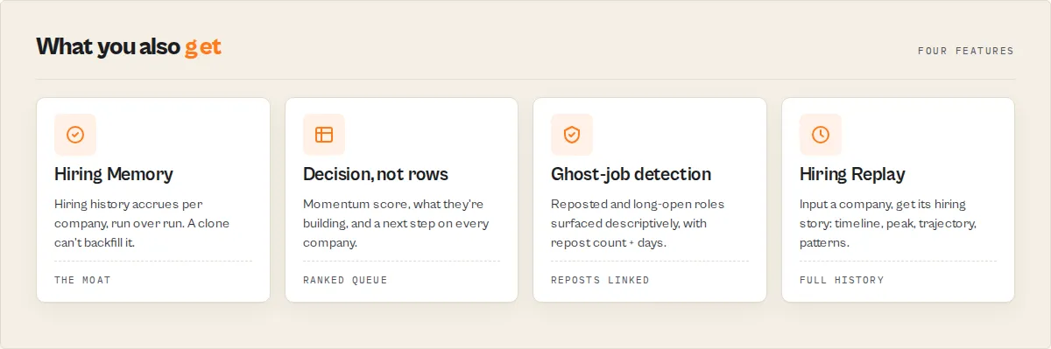Viewport: 1051px width, 349px height.
Task: Click the What you also get title
Action: (x=129, y=46)
